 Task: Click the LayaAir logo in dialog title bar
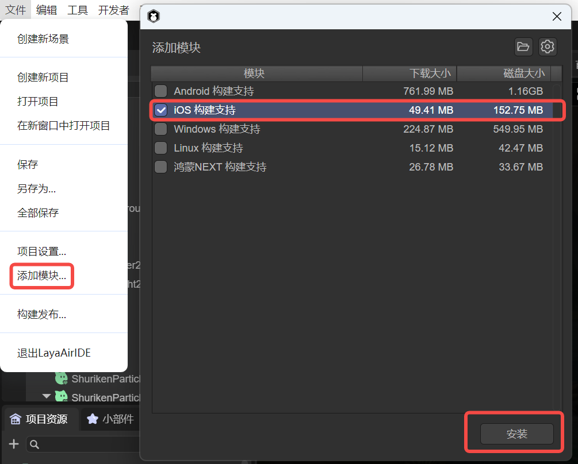154,17
